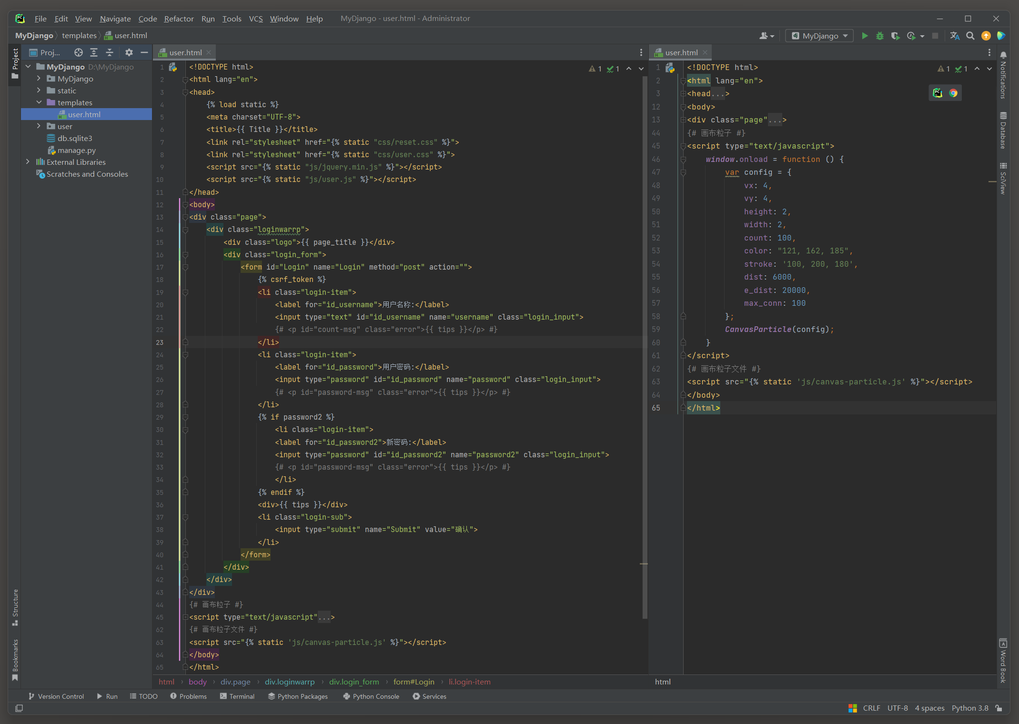Expand External Libraries

click(x=28, y=162)
